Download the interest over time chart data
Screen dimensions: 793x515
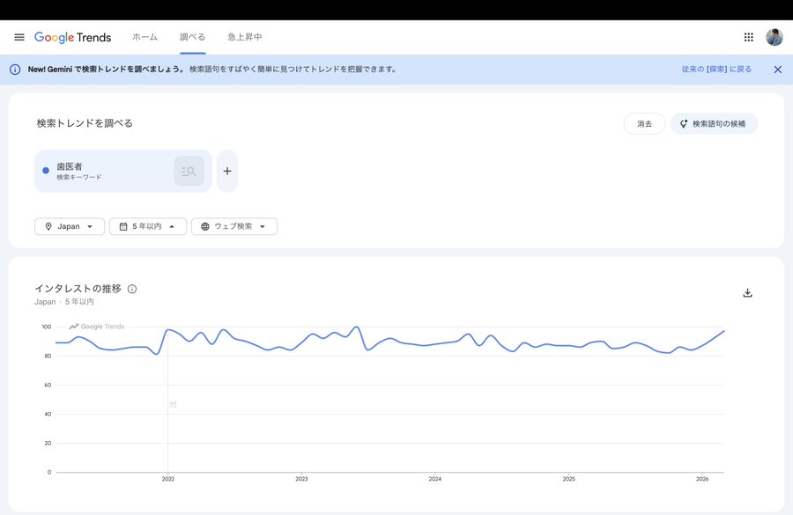(747, 293)
